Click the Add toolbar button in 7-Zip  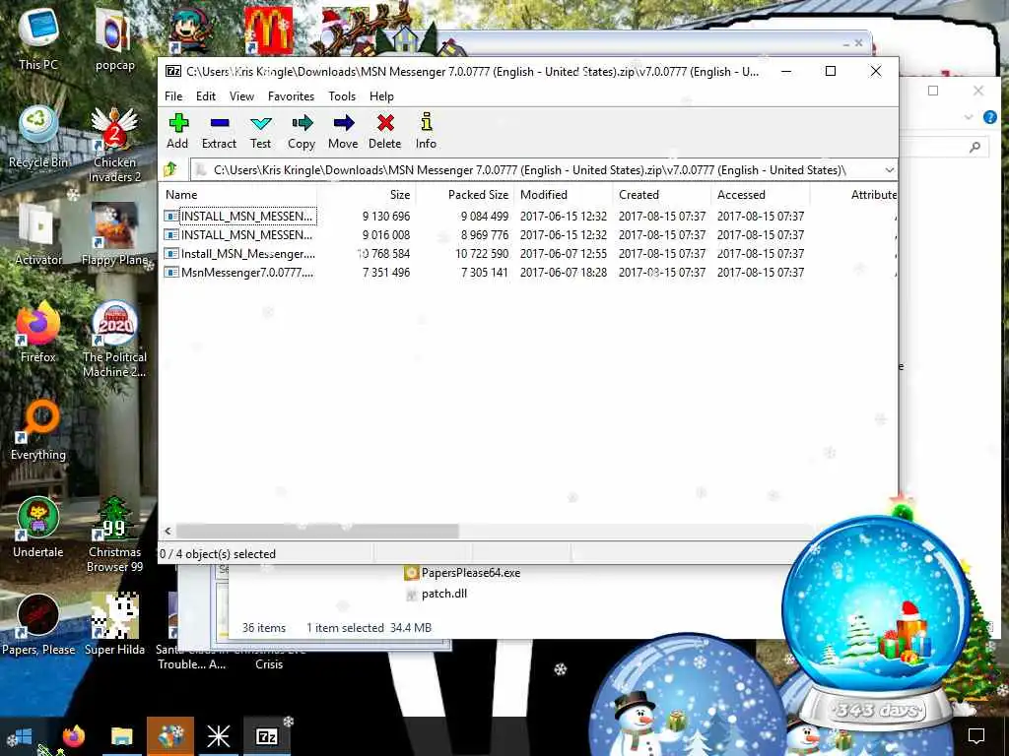(177, 131)
